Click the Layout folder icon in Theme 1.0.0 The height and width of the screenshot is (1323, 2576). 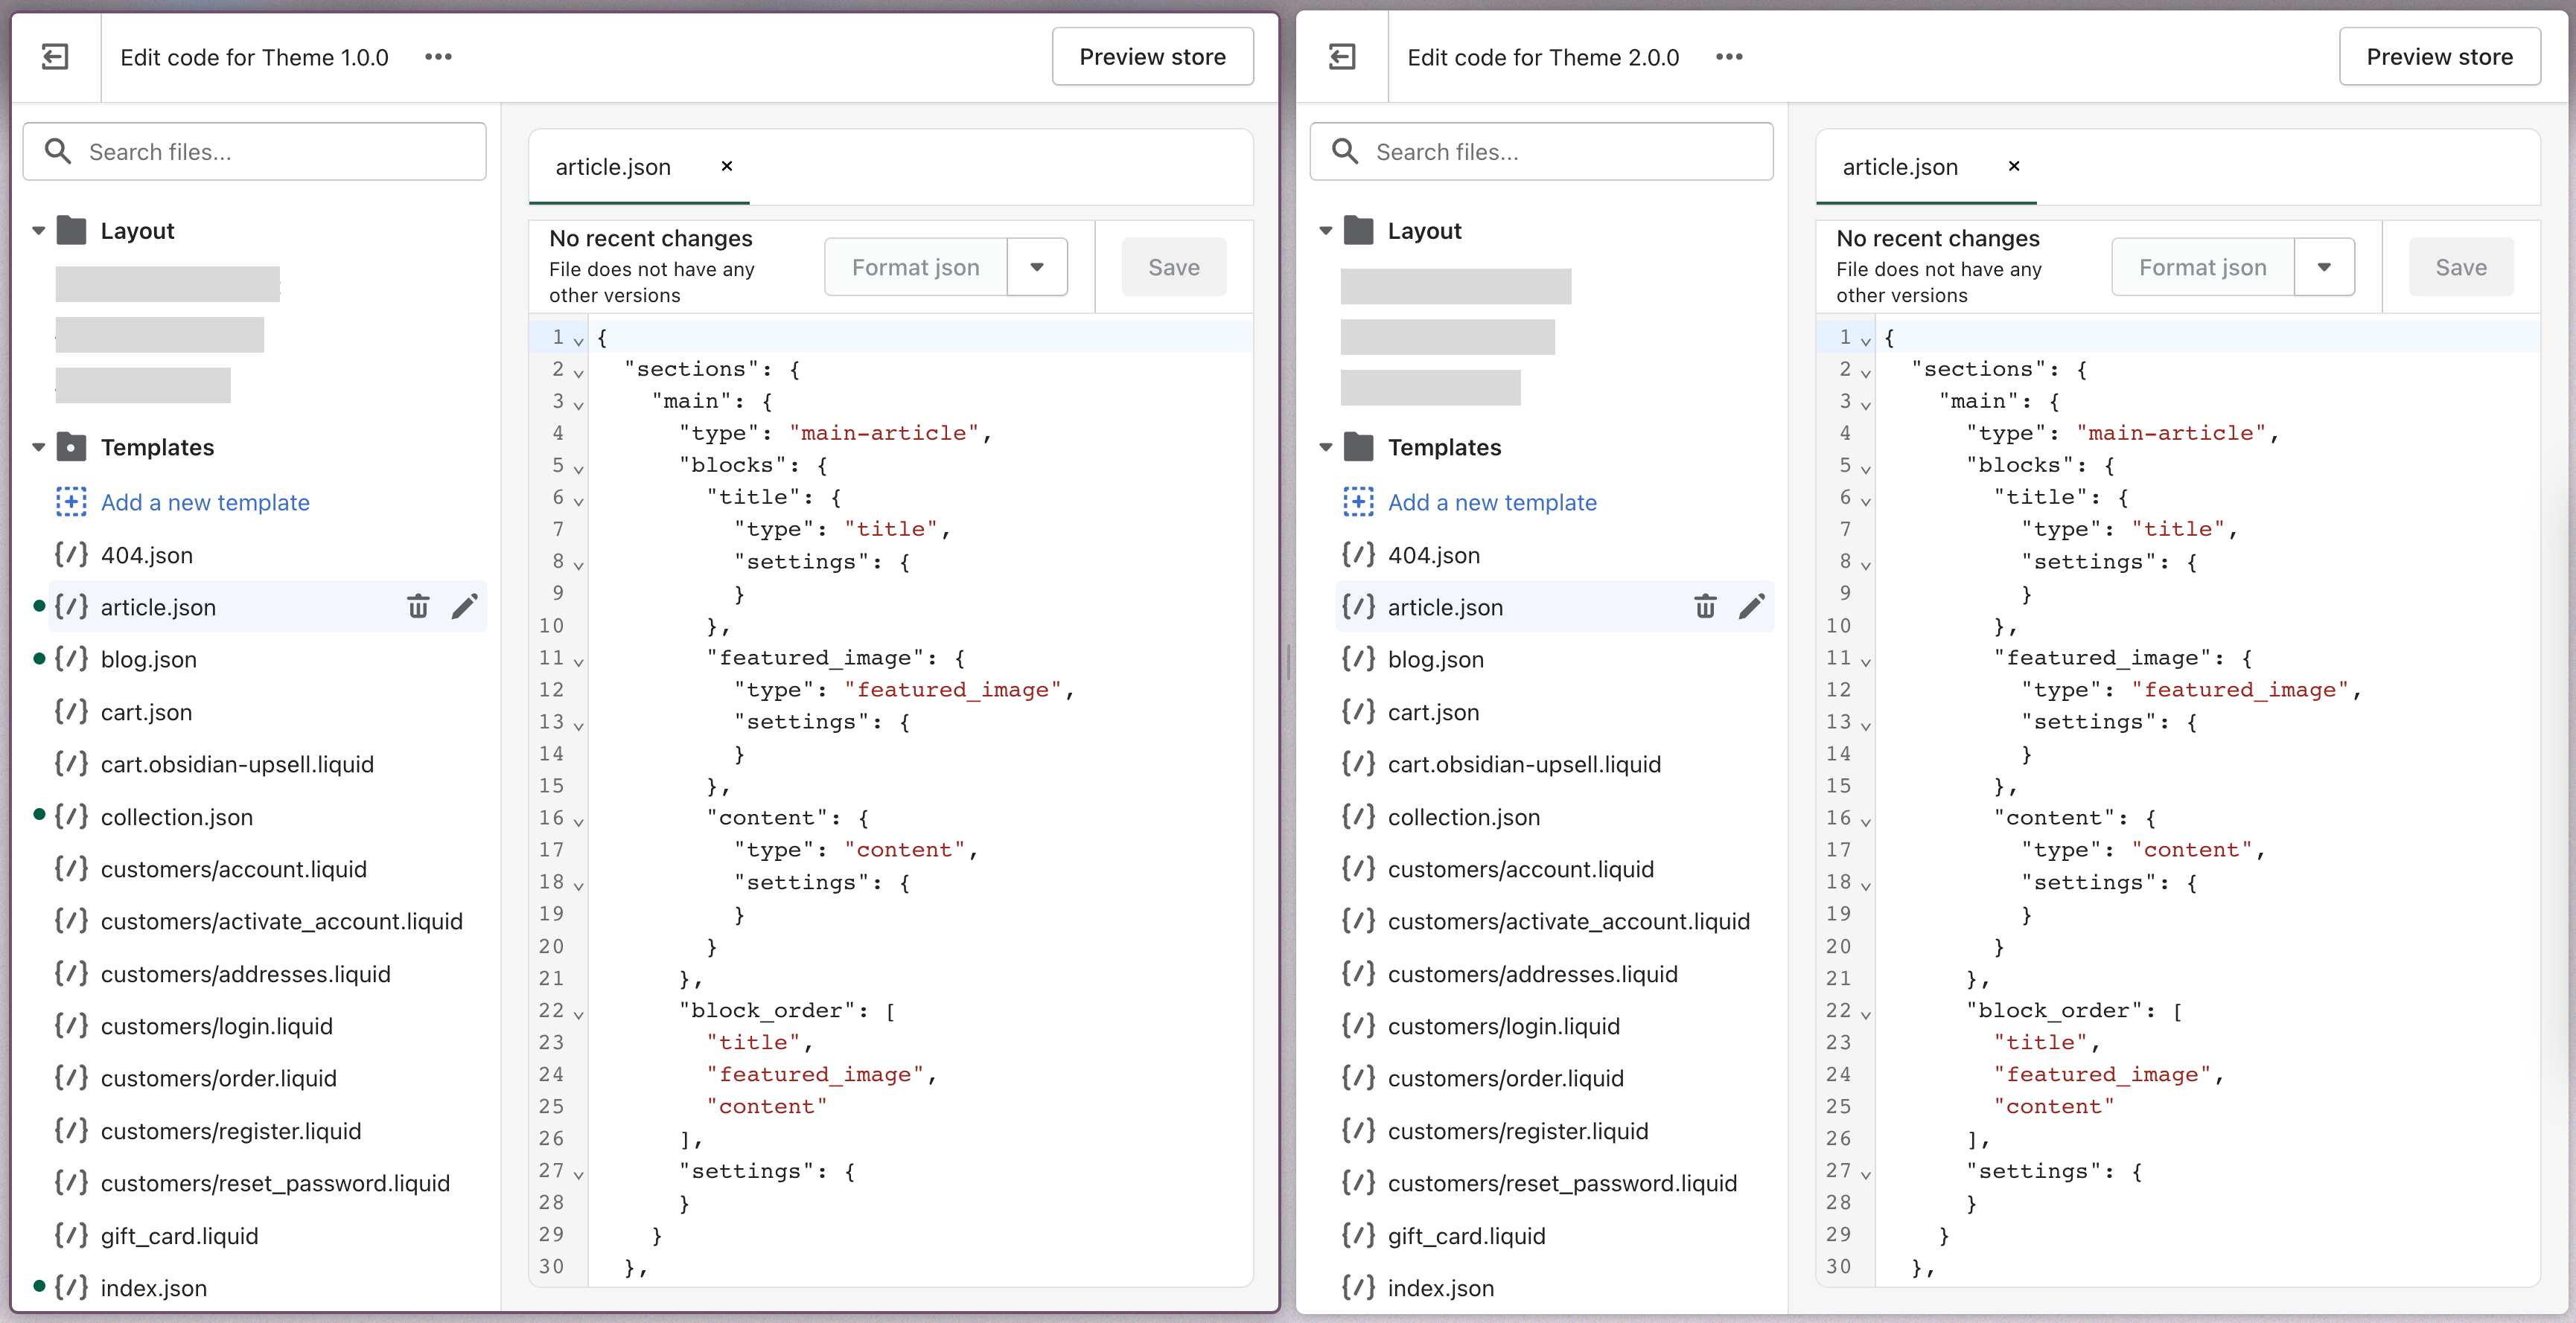click(71, 231)
